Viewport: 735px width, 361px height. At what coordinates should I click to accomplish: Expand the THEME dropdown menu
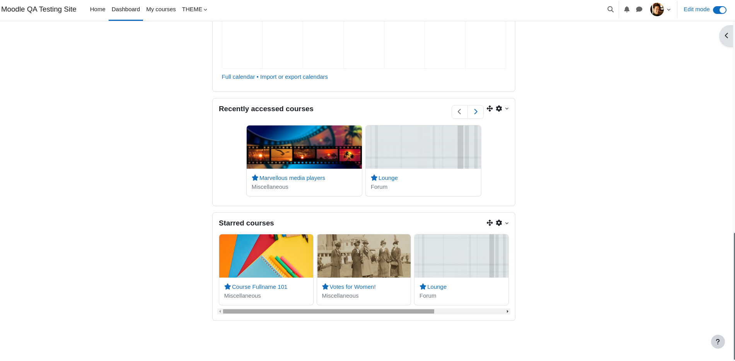pos(194,9)
